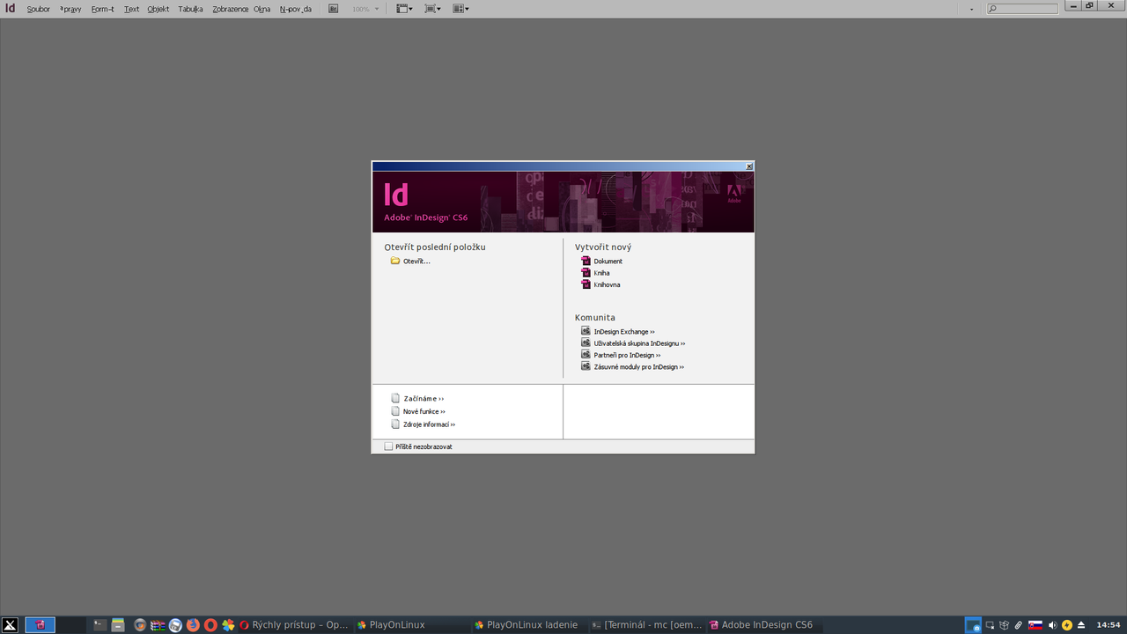Enable the Příště nezobrazovat checkbox
Image resolution: width=1127 pixels, height=634 pixels.
[x=388, y=446]
